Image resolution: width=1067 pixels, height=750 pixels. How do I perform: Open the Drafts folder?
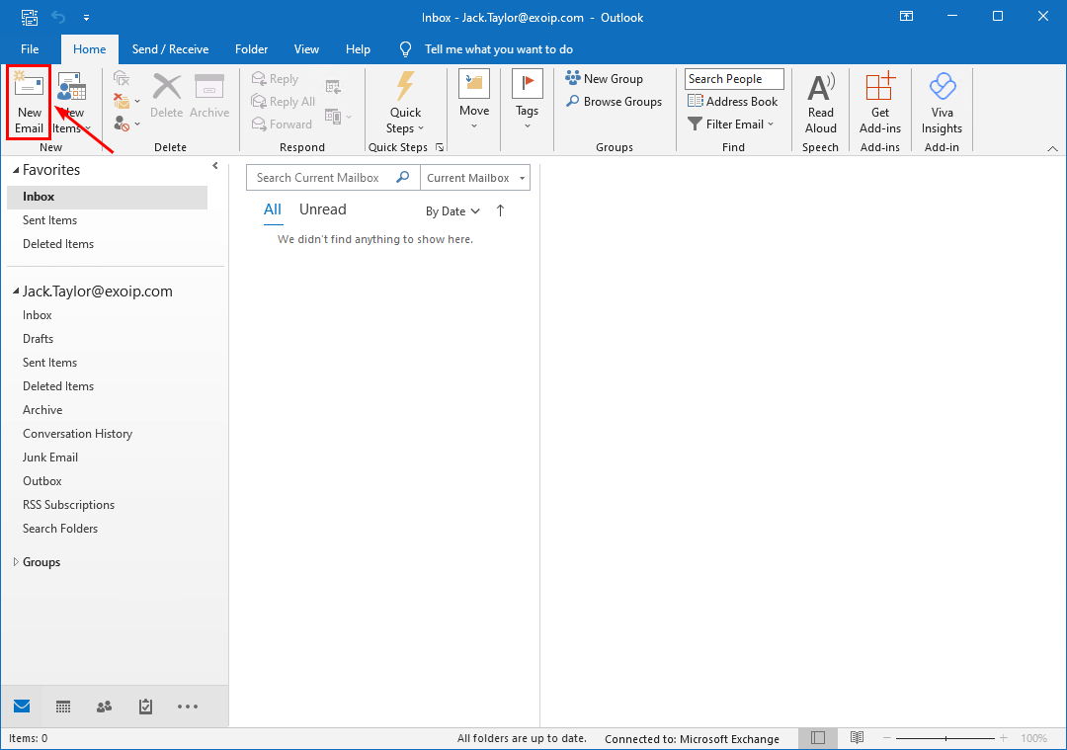(39, 339)
